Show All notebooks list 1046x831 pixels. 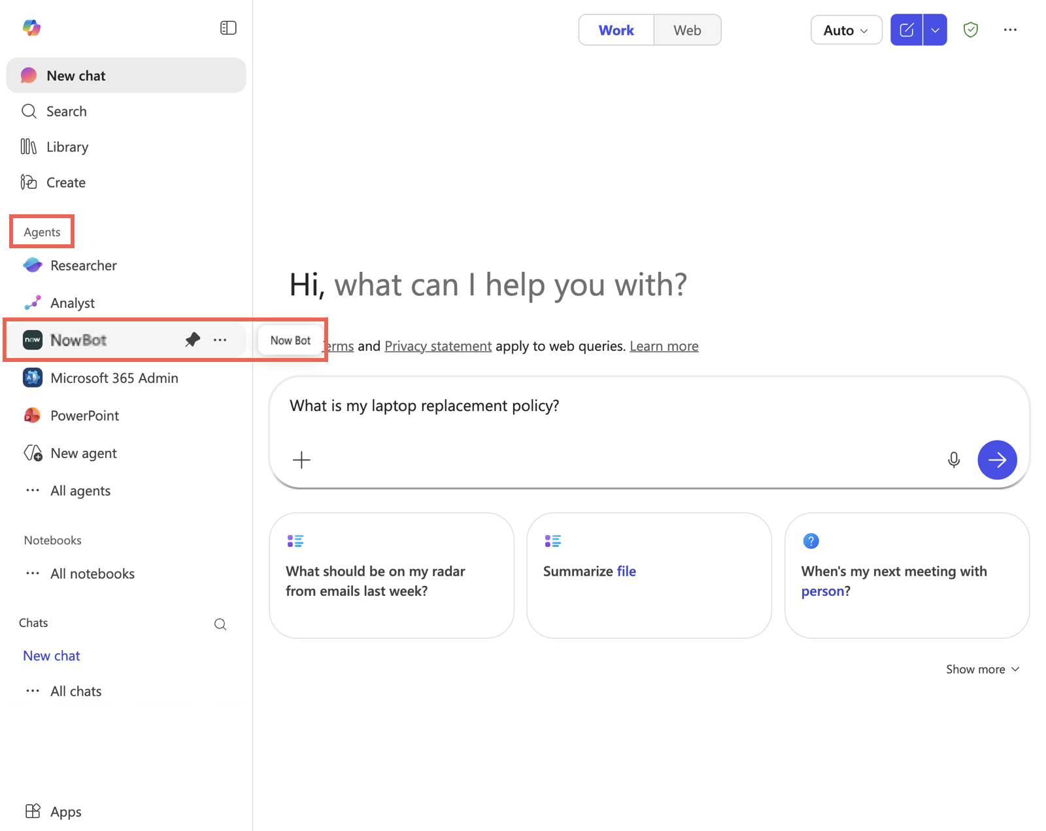tap(126, 574)
